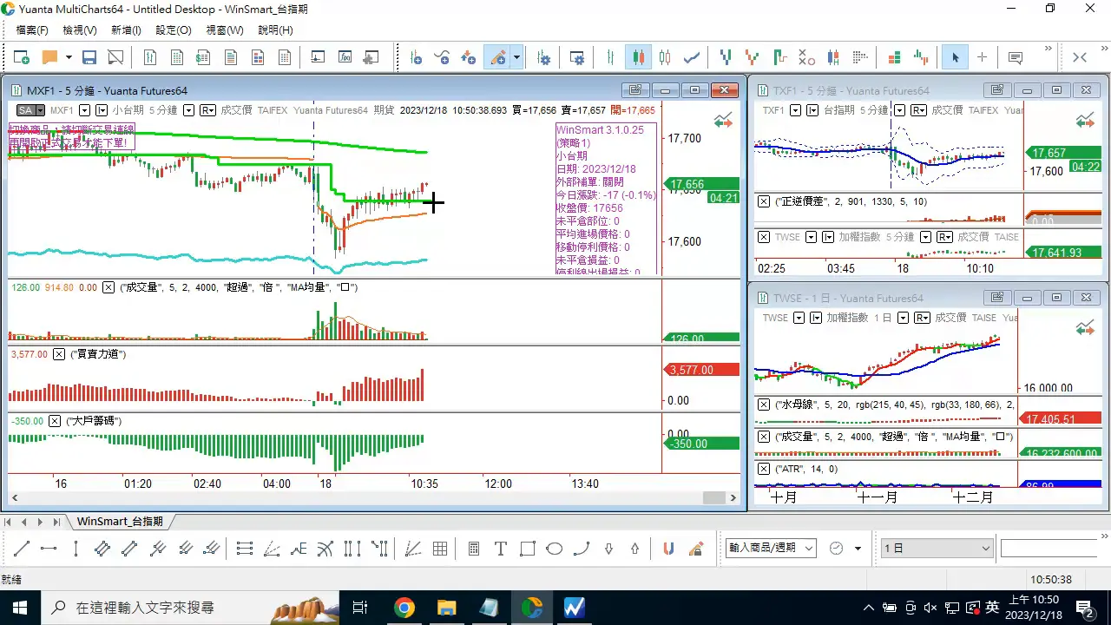This screenshot has width=1111, height=625.
Task: Open the text comment bubble tool
Action: tap(1015, 57)
